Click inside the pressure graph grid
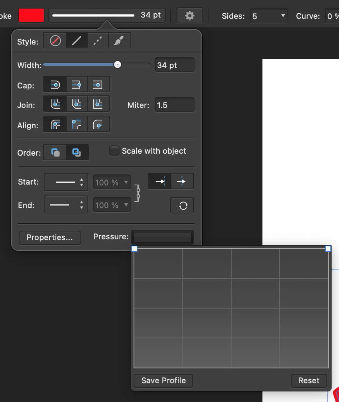 [x=231, y=308]
